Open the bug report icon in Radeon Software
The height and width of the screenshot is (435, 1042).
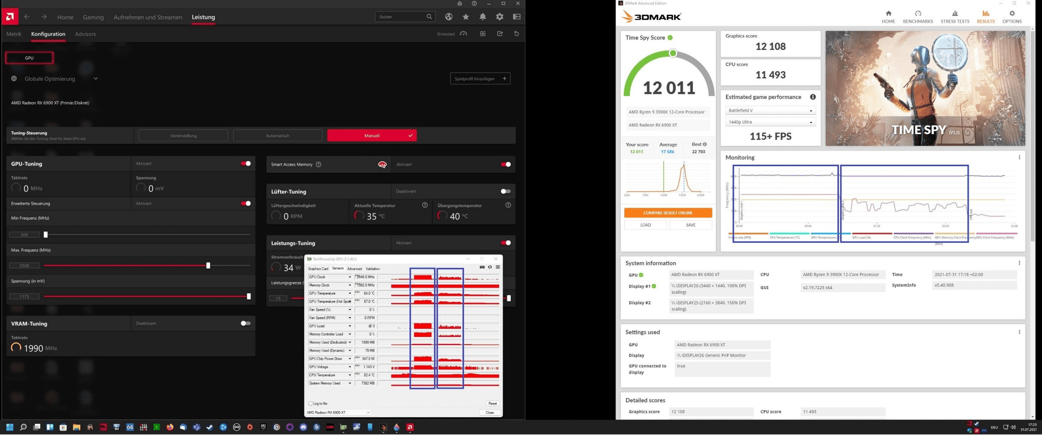[460, 4]
